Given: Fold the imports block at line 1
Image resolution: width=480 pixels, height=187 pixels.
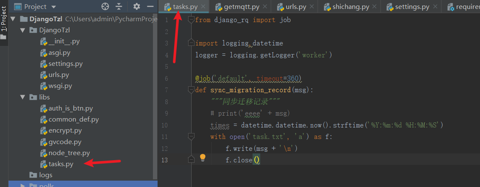Looking at the screenshot, I should [191, 20].
